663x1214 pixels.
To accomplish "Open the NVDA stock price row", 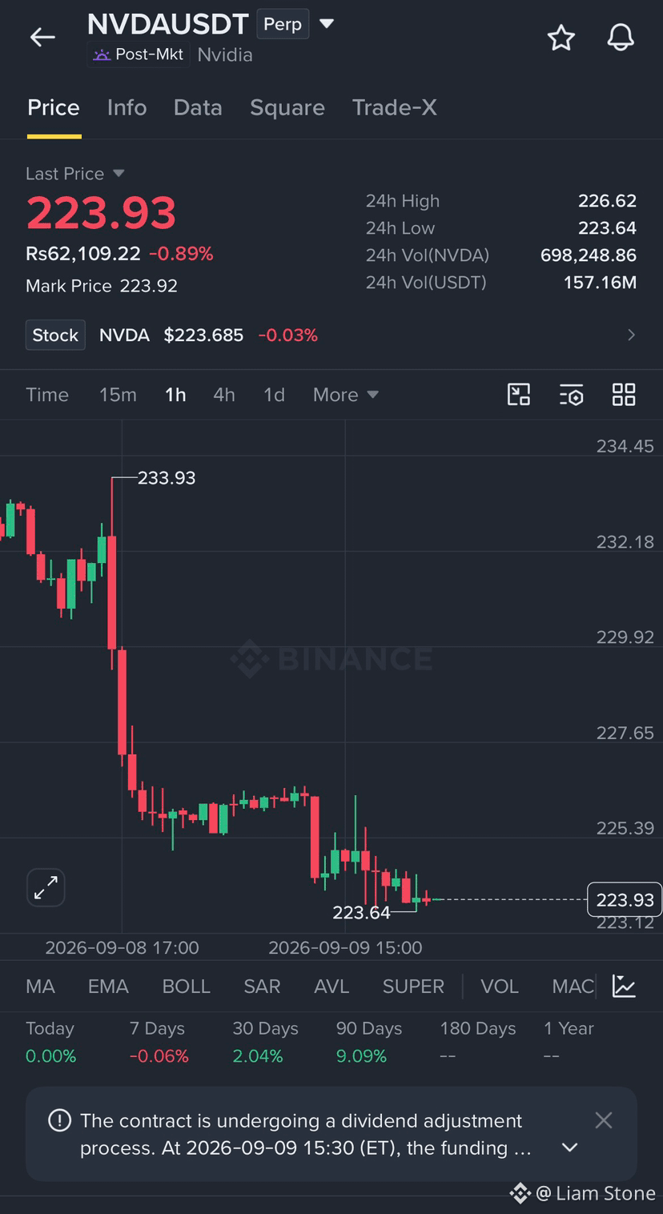I will pos(331,335).
